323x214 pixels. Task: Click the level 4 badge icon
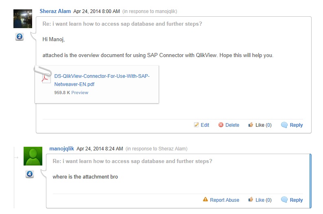(30, 174)
